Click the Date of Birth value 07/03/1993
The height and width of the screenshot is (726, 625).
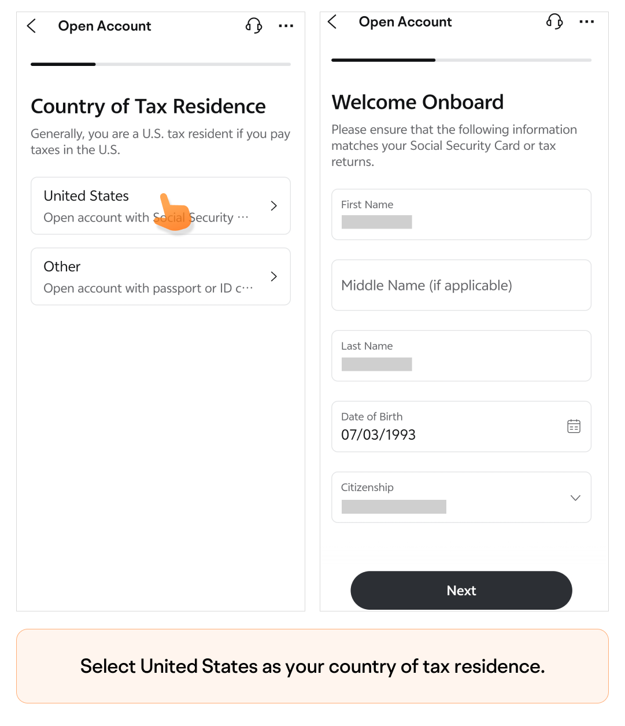coord(379,435)
